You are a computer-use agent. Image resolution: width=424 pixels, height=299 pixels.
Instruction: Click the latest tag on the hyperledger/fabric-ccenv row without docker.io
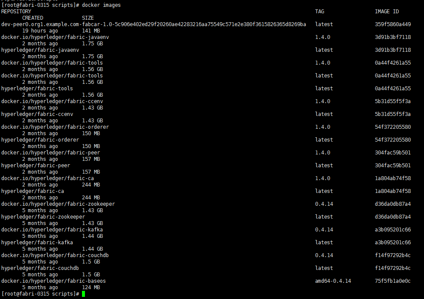coord(324,114)
